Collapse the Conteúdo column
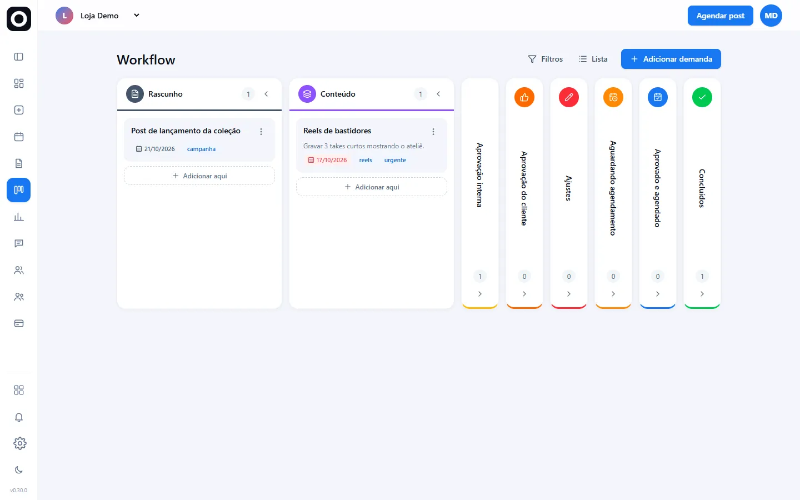The width and height of the screenshot is (800, 500). 438,94
